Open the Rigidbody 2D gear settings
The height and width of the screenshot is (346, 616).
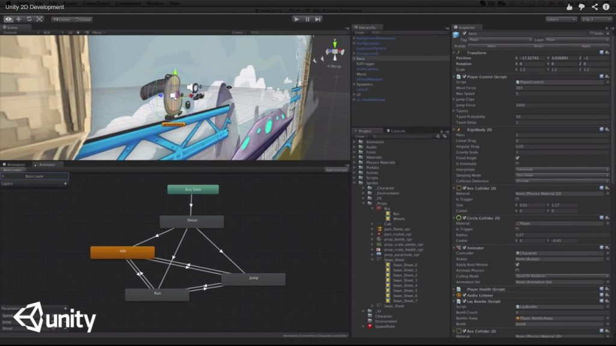click(x=608, y=130)
